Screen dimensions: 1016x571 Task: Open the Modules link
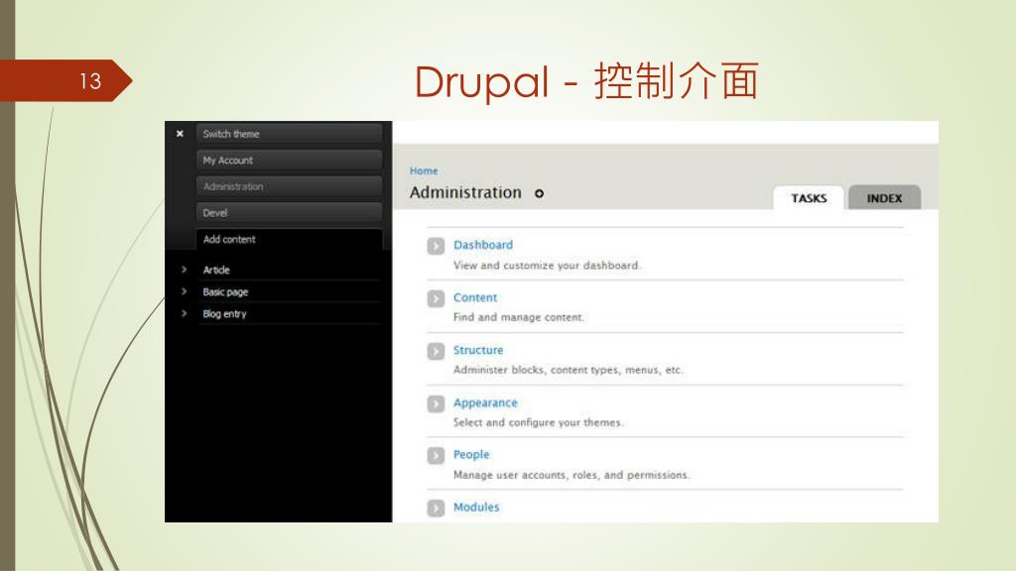click(476, 507)
